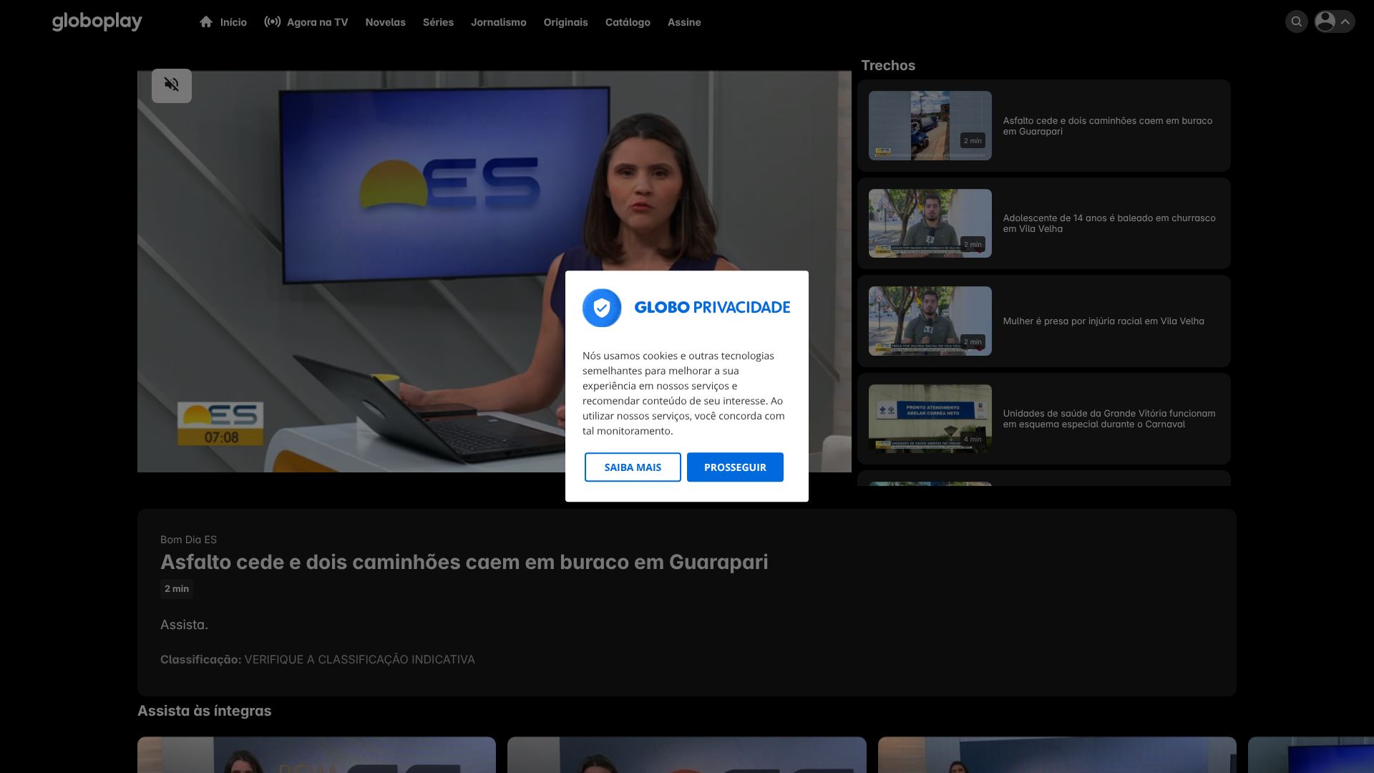Play the Mulher é presa por injúria racial clip
Image resolution: width=1374 pixels, height=773 pixels.
(x=930, y=321)
